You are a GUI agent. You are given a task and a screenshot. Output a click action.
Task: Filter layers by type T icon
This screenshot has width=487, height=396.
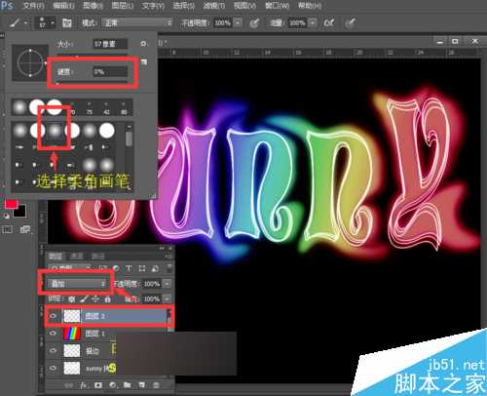tap(129, 268)
